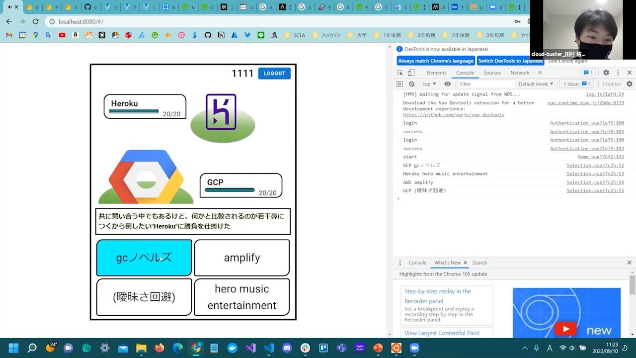
Task: Expand the top JavaScript context dropdown
Action: coord(429,84)
